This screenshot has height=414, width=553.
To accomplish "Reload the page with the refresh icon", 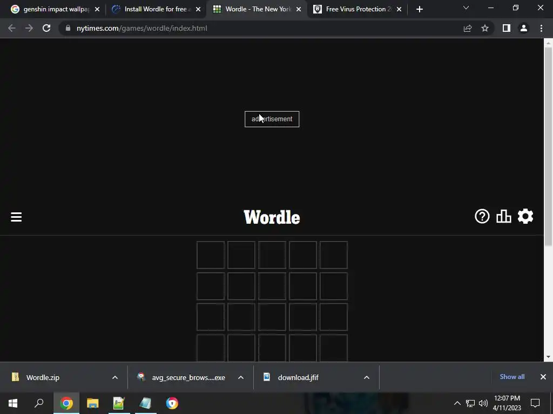I will 46,28.
